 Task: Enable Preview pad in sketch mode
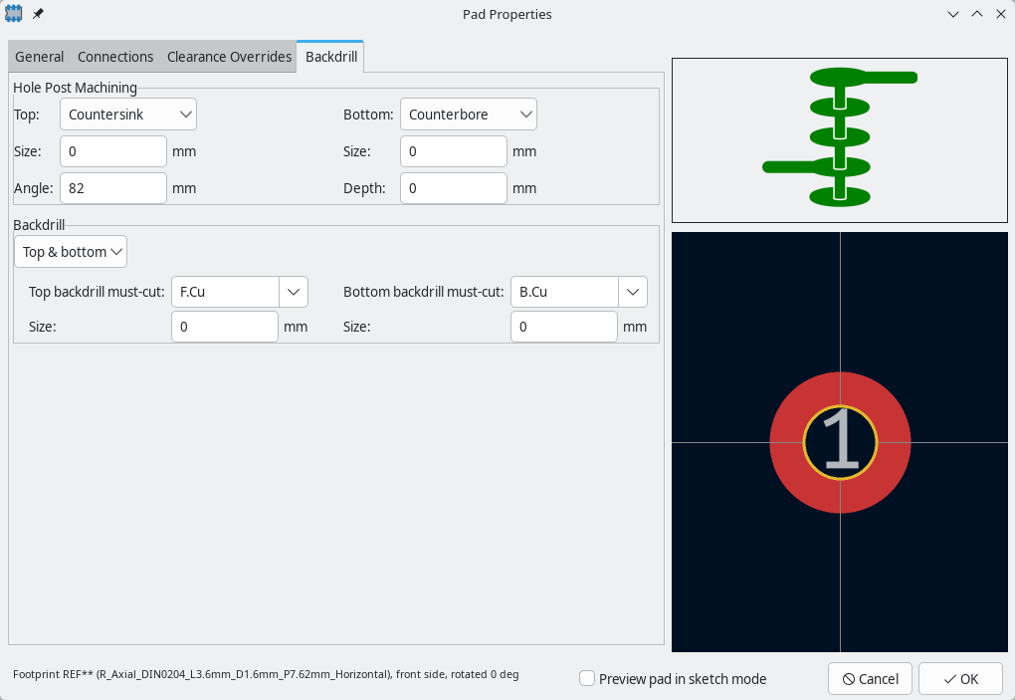587,678
